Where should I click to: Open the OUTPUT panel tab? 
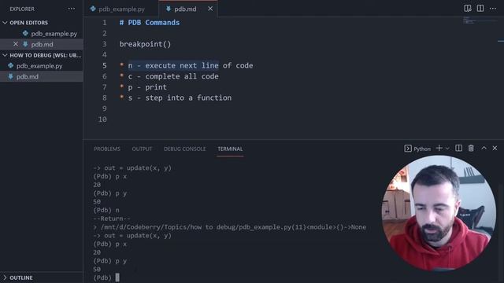142,149
